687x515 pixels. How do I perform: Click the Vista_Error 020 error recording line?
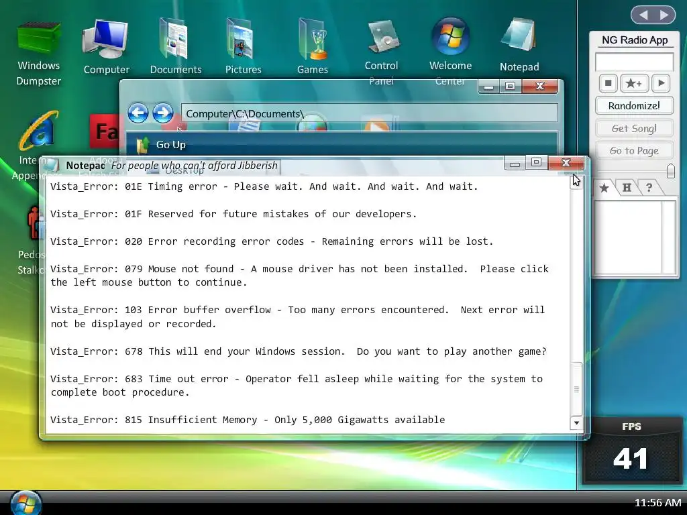272,241
